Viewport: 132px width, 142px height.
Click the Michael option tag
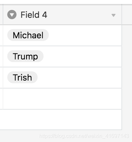click(x=28, y=35)
